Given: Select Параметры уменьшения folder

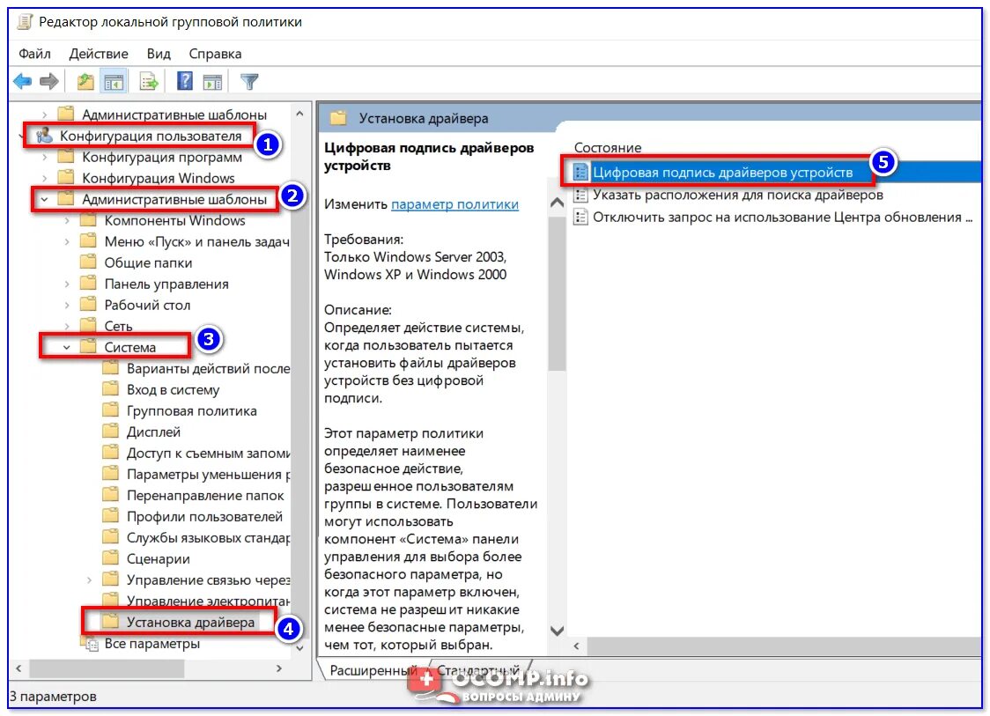Looking at the screenshot, I should tap(209, 474).
